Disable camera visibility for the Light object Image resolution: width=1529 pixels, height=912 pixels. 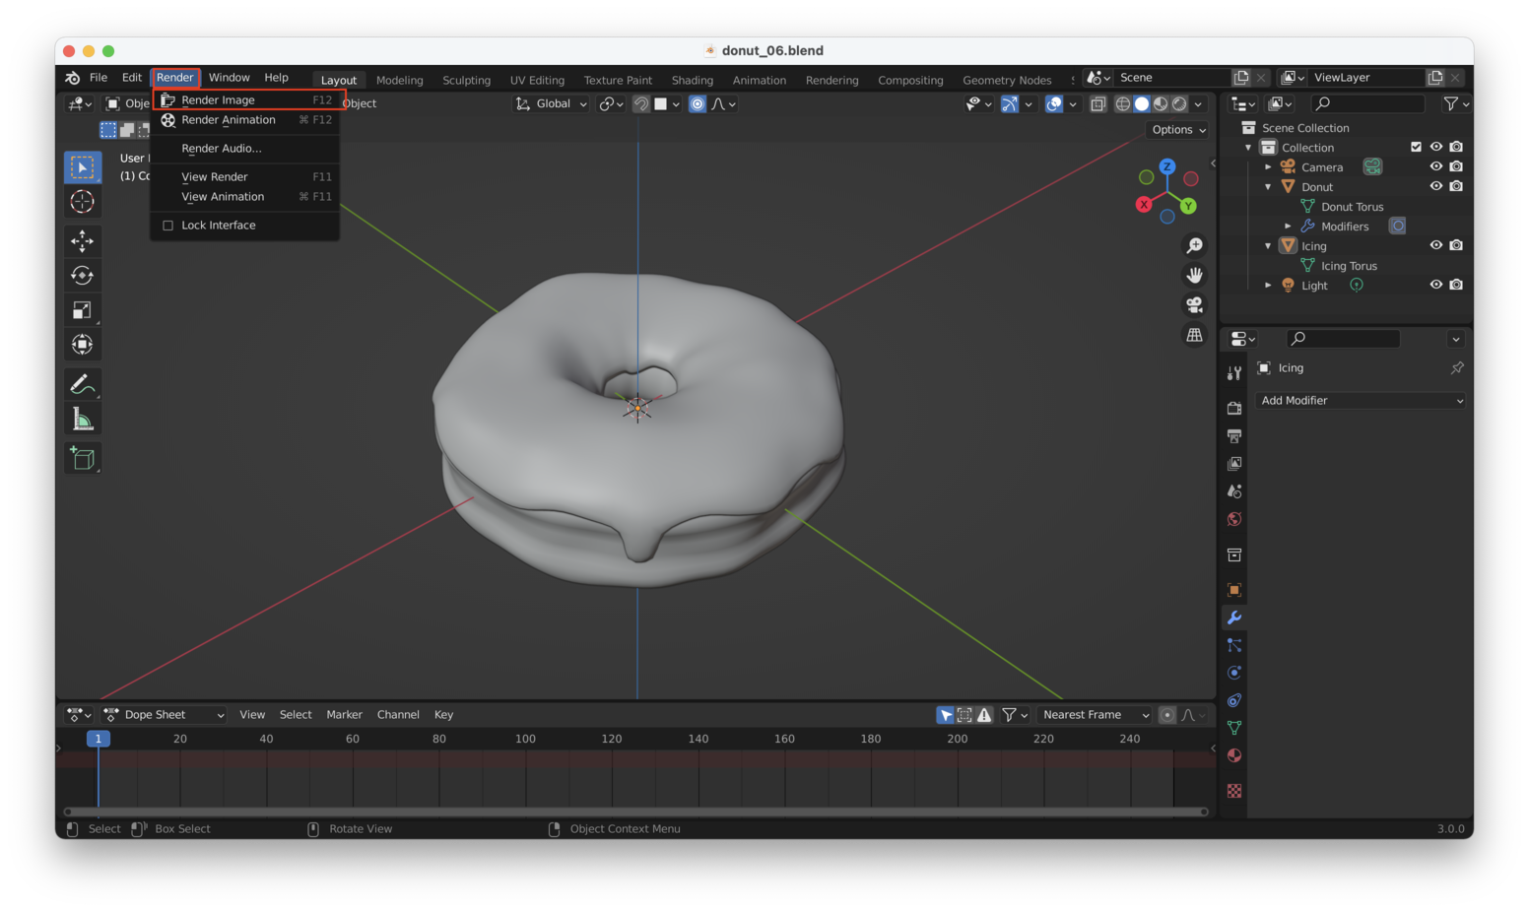coord(1456,285)
